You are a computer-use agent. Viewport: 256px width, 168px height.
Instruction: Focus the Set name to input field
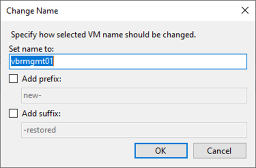[128, 62]
